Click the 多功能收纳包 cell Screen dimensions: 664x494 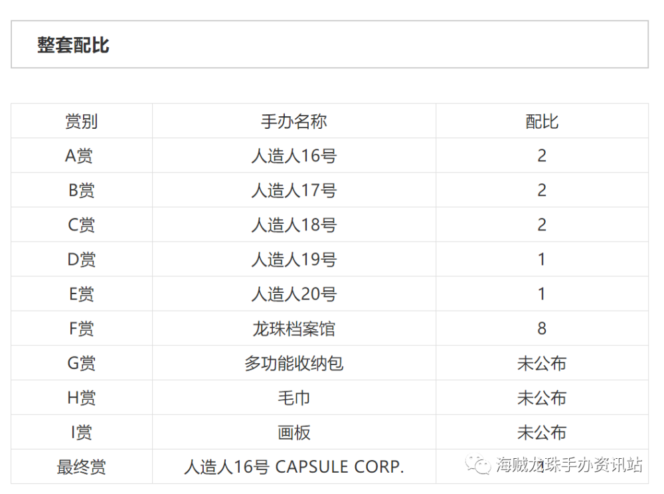click(293, 363)
